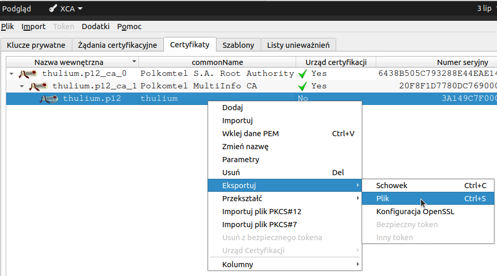The image size is (497, 276).
Task: Switch to Szablony tab
Action: (238, 45)
